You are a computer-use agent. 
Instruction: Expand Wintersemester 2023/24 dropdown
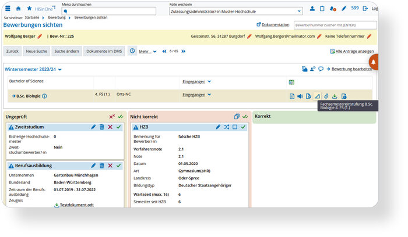pyautogui.click(x=33, y=70)
